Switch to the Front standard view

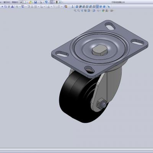77,7
